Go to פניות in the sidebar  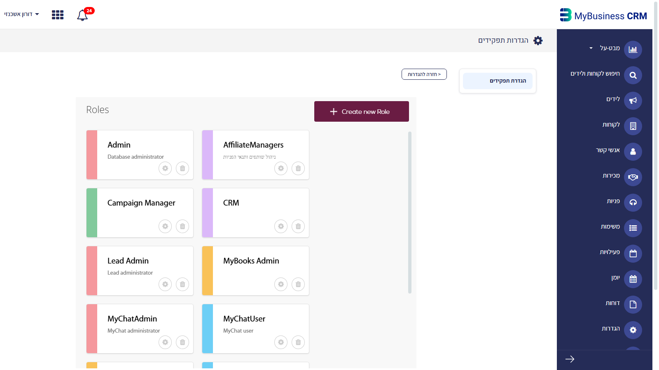tap(624, 202)
